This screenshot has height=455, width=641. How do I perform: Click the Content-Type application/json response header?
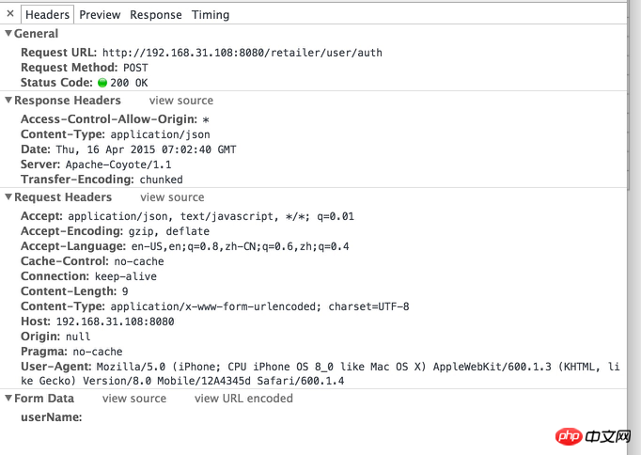(116, 134)
